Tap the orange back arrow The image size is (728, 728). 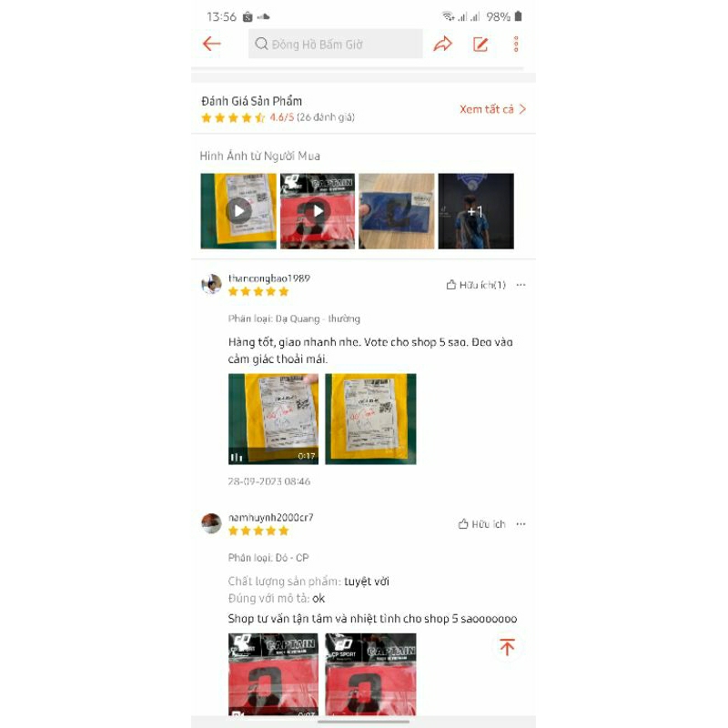pyautogui.click(x=212, y=44)
